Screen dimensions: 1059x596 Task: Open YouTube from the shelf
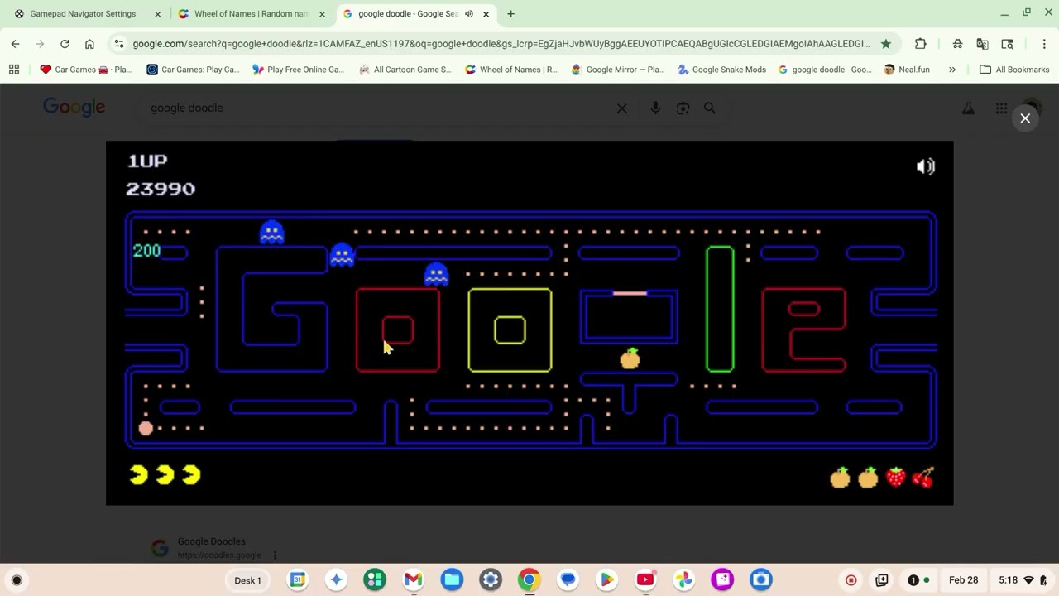[x=645, y=580]
